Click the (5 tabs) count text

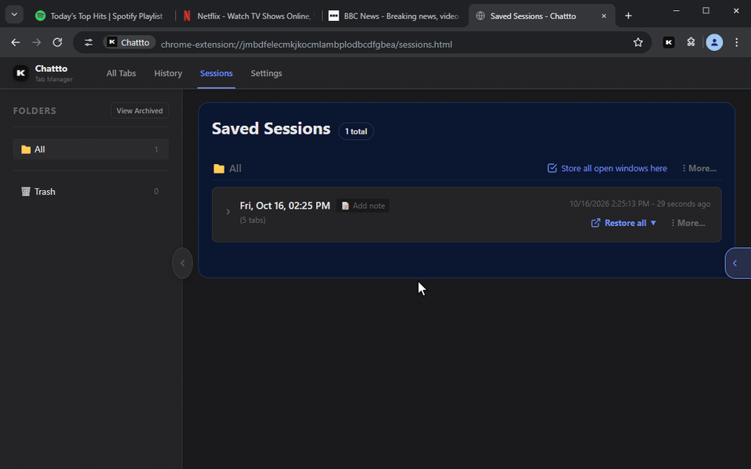click(253, 220)
